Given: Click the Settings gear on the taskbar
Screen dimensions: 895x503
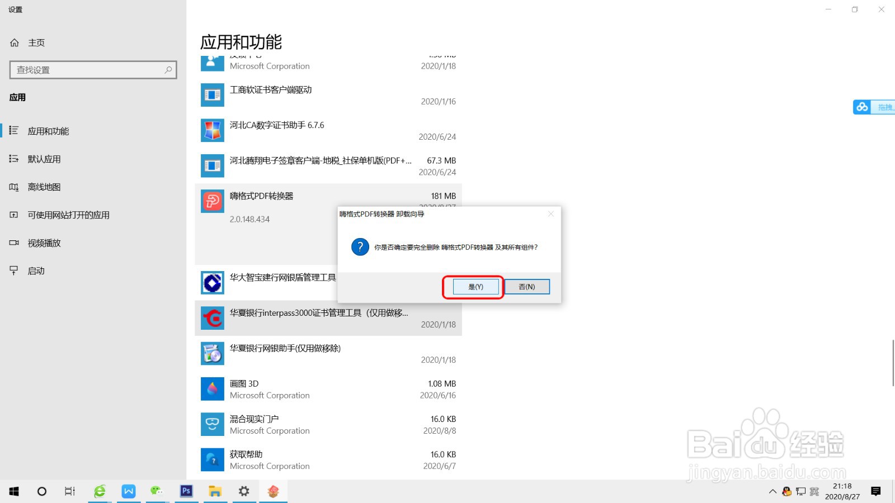Looking at the screenshot, I should click(x=244, y=491).
